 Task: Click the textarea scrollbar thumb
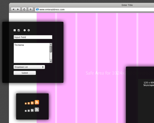[51, 49]
